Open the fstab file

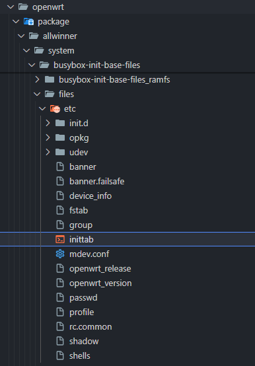[79, 210]
